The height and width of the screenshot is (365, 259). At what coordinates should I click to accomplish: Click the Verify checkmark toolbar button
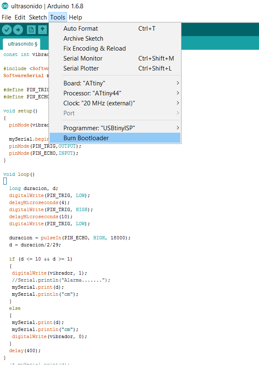click(x=7, y=29)
